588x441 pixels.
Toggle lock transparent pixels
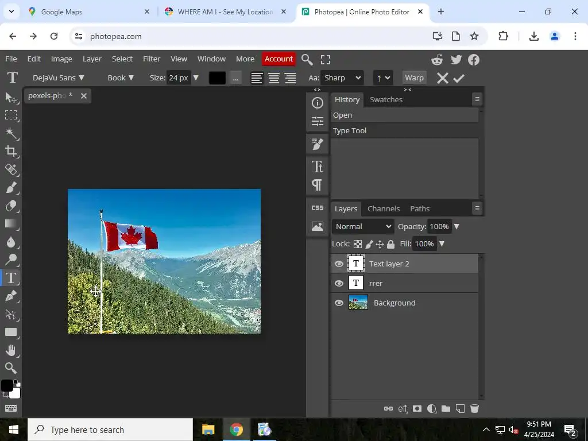[x=358, y=245]
